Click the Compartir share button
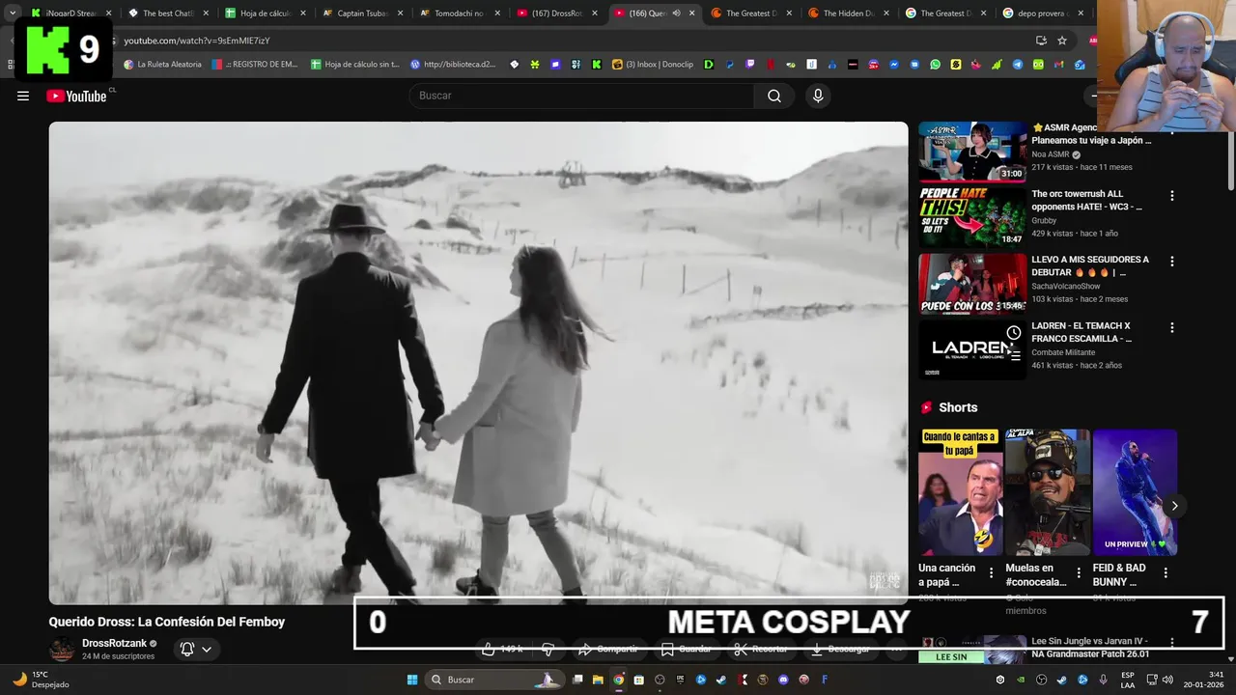 click(x=608, y=650)
